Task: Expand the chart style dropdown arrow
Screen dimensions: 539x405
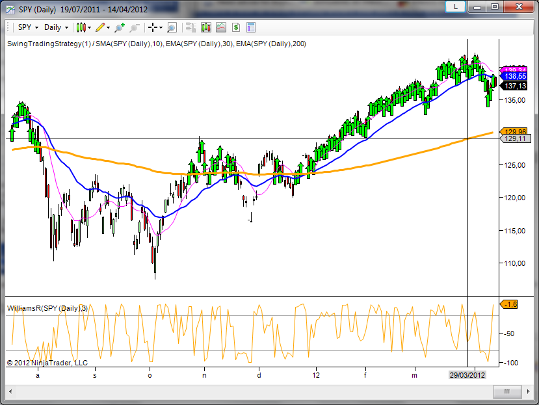Action: click(x=89, y=27)
